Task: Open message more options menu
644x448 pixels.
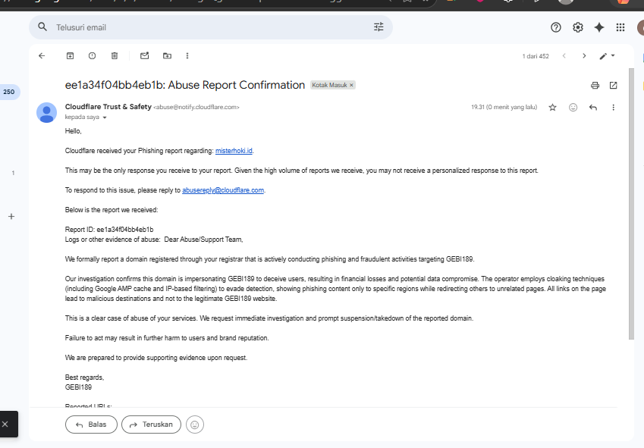Action: pos(613,108)
